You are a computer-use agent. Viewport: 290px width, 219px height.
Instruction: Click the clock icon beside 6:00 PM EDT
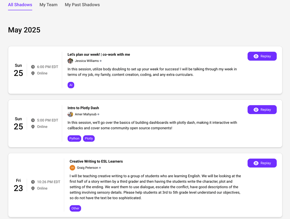[33, 67]
